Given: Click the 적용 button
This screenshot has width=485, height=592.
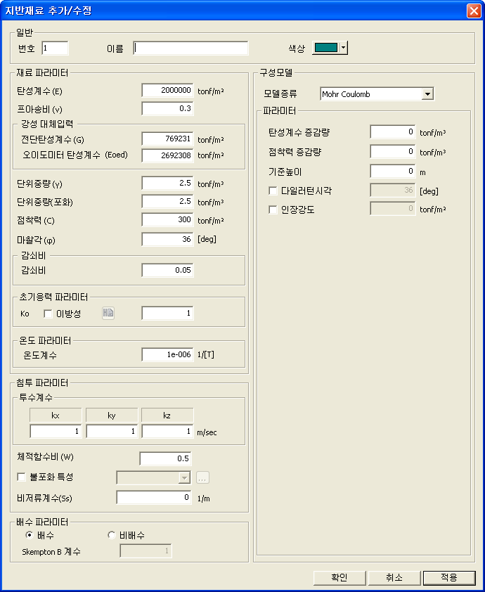Looking at the screenshot, I should coord(449,577).
